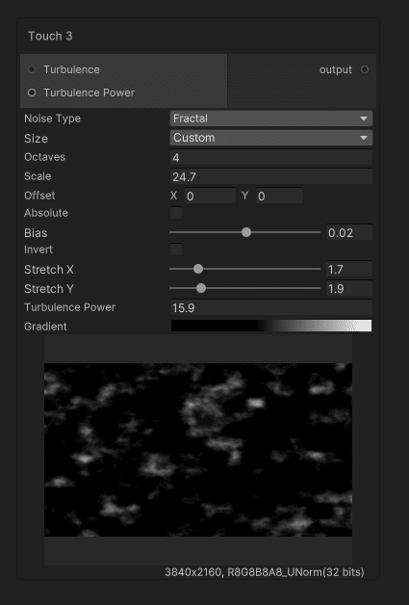Screen dimensions: 409x605
Task: Click the Stretch X property label
Action: tap(48, 270)
